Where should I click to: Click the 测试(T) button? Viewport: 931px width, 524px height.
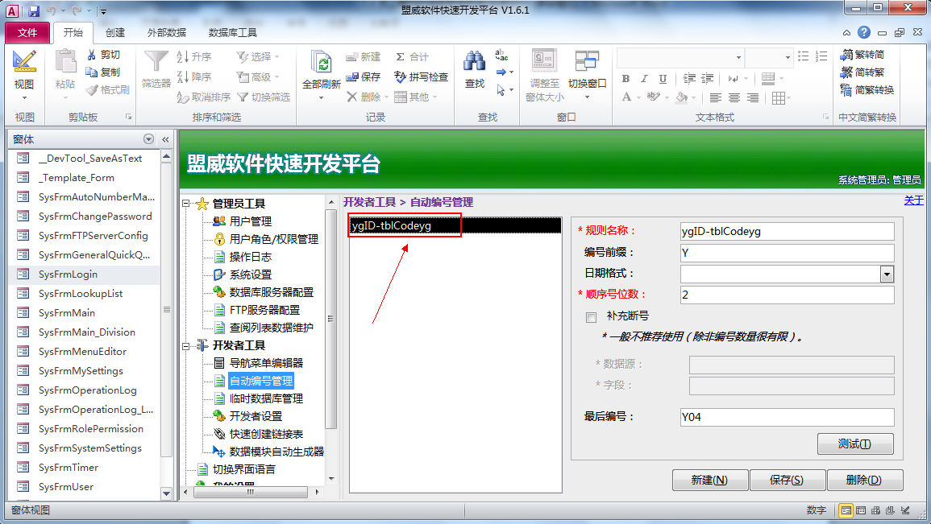[x=855, y=444]
